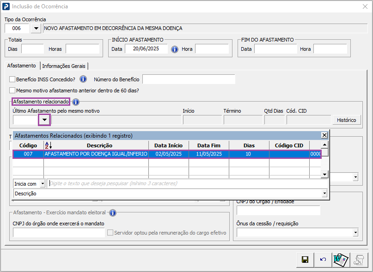Switch to the Informações Gerais tab
Screen dimensions: 373x272
(x=64, y=66)
